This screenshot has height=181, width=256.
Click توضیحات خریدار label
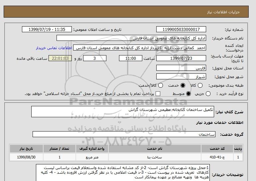pyautogui.click(x=228, y=175)
